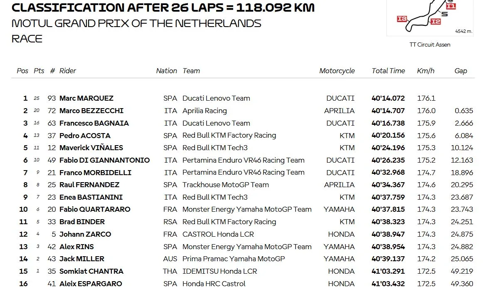
Task: Click the Aleix ESPARGARO row
Action: tap(243, 284)
